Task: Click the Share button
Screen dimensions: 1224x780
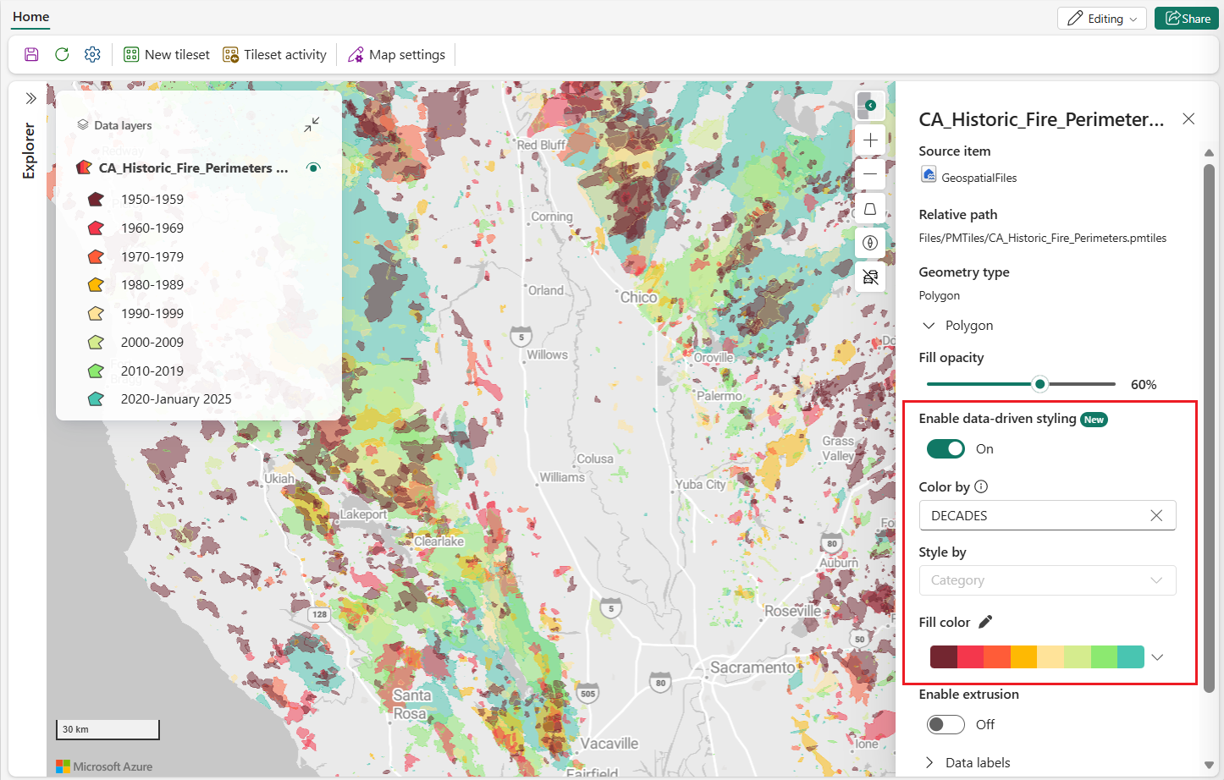Action: 1187,19
